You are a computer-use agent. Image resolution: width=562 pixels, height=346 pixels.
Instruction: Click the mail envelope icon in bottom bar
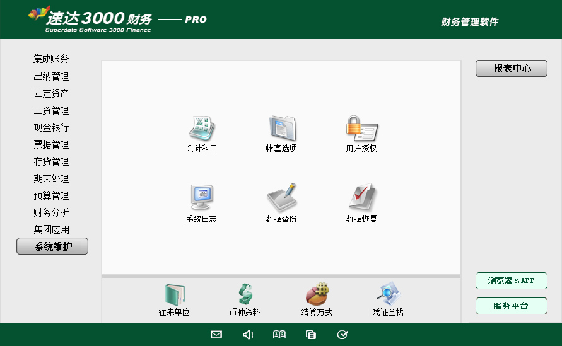point(216,335)
